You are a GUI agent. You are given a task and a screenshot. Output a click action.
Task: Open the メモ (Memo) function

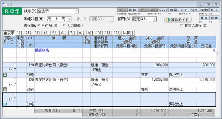point(183,10)
